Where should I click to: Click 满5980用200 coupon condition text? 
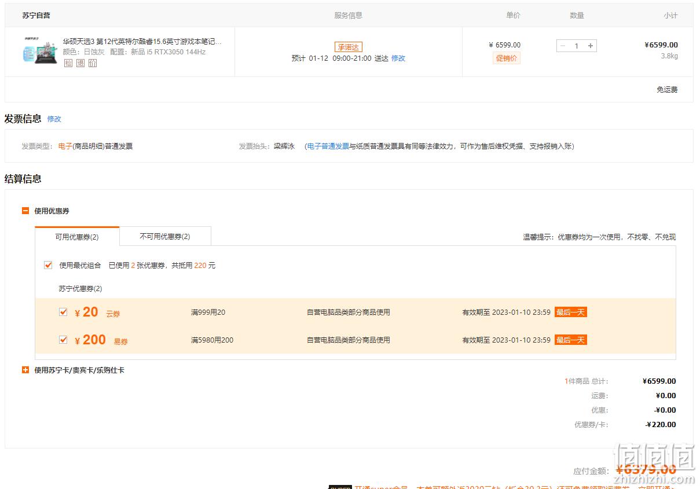pos(212,340)
